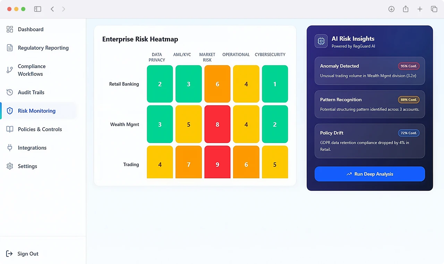Click the OPERATIONAL column header
Image resolution: width=444 pixels, height=264 pixels.
click(236, 55)
